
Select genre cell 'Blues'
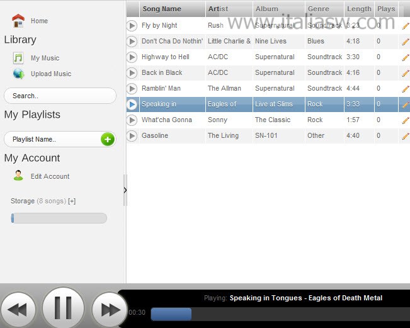pos(324,41)
